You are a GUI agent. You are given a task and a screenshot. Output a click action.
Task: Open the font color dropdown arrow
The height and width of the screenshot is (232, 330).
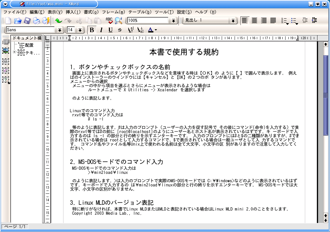(156, 30)
